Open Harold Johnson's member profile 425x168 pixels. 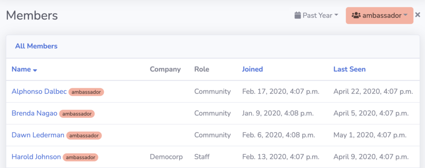tap(37, 157)
